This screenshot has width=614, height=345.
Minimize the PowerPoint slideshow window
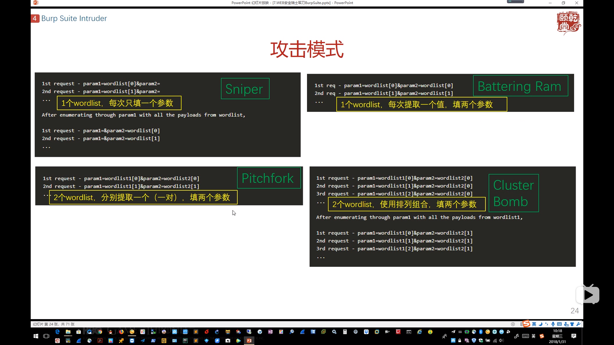[x=550, y=3]
